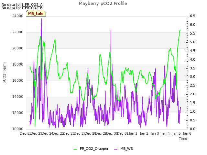Click the 20000 left axis tick label
Screen dimensions: 207x155
click(x=18, y=48)
